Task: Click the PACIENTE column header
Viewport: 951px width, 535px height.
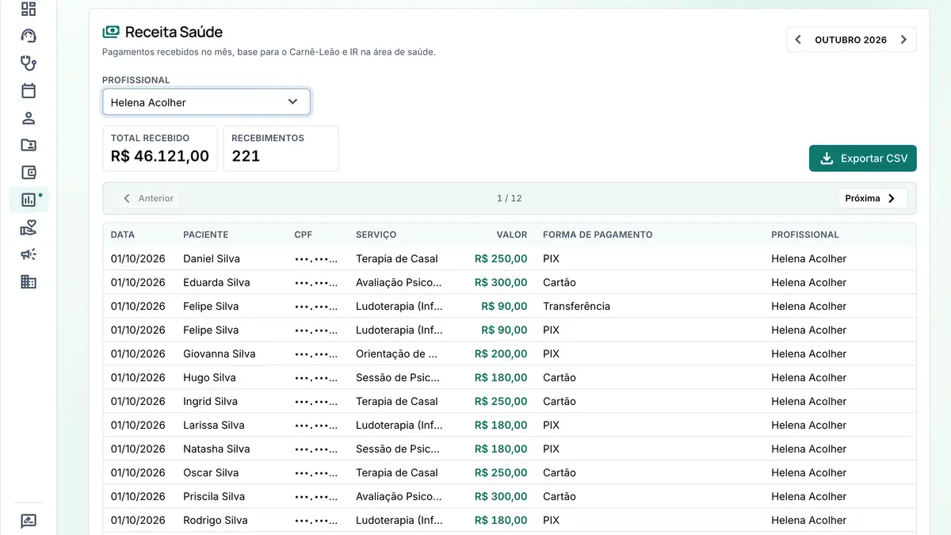Action: [206, 235]
